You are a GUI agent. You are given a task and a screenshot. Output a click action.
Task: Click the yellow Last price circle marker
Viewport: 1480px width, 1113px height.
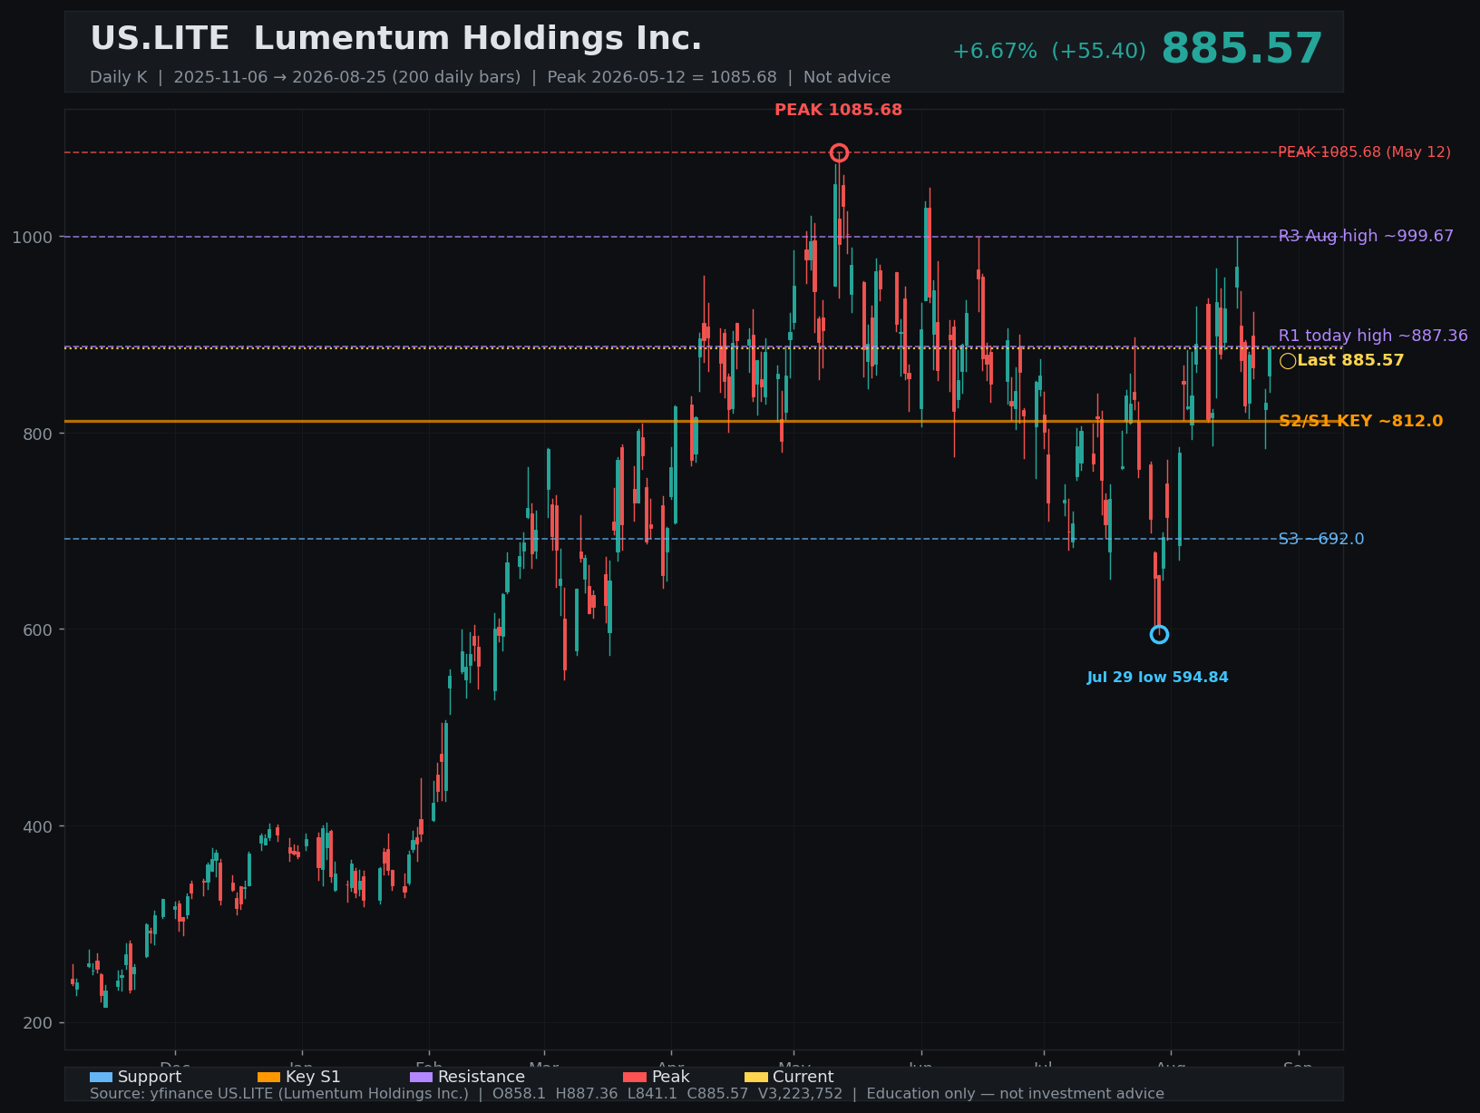[1288, 361]
